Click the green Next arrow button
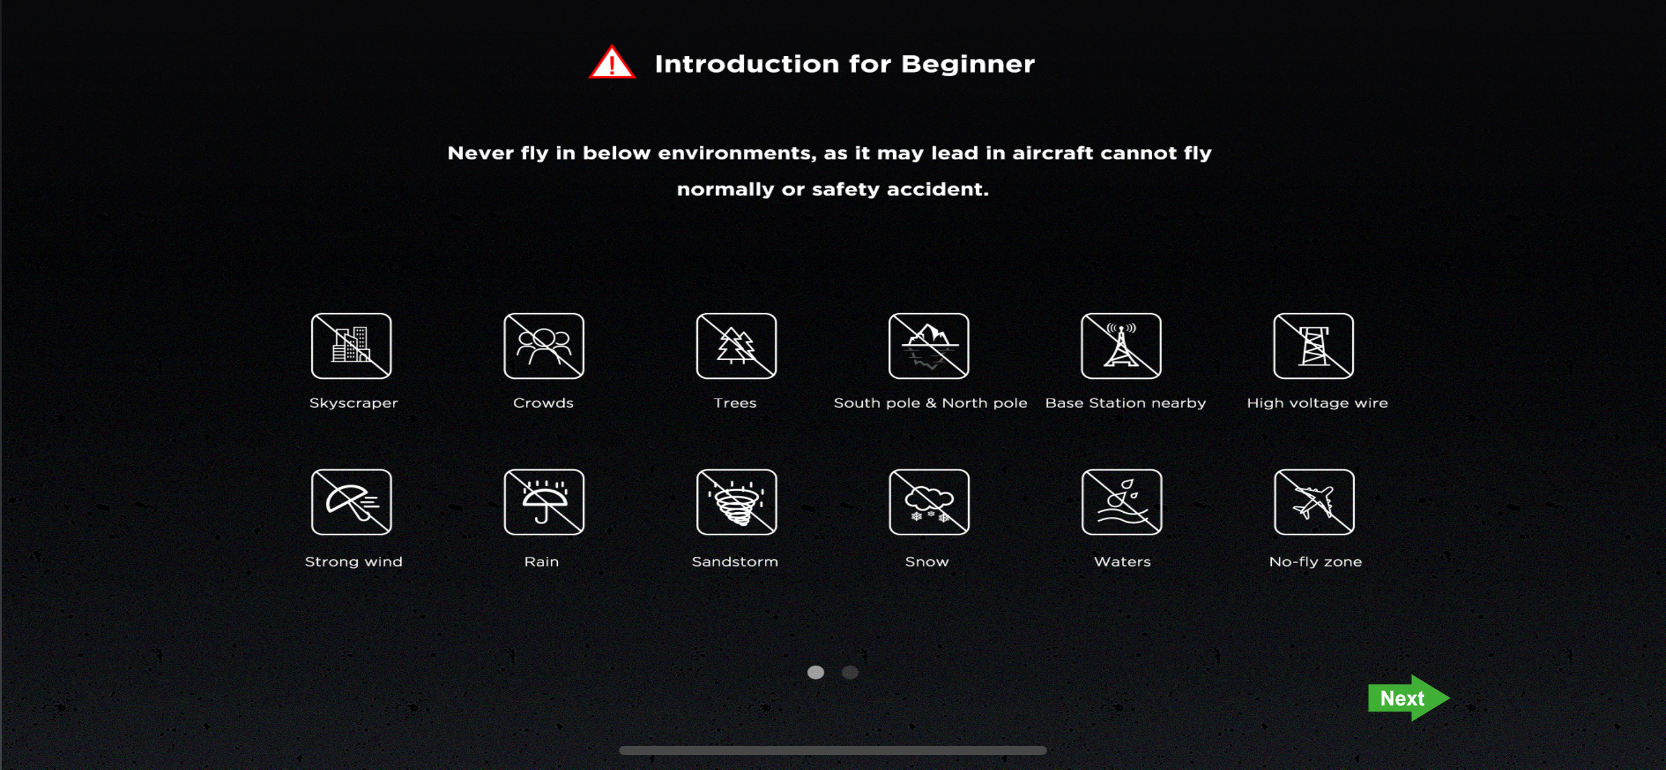Image resolution: width=1666 pixels, height=770 pixels. click(1409, 697)
